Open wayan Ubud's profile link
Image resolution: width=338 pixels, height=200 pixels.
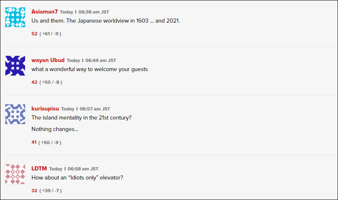click(48, 60)
